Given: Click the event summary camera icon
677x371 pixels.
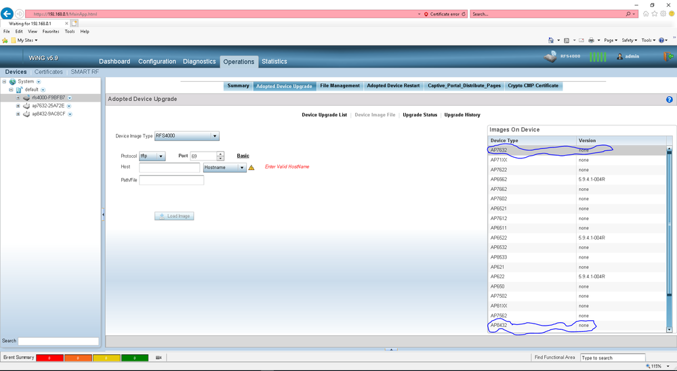Looking at the screenshot, I should tap(159, 357).
